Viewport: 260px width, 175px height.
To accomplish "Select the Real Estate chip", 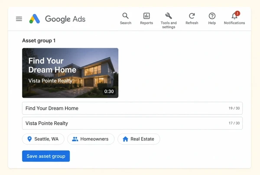I will (139, 139).
